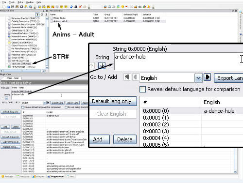Viewport: 243px width, 183px height.
Task: Enable Reveal default language for comparison
Action: [142, 89]
